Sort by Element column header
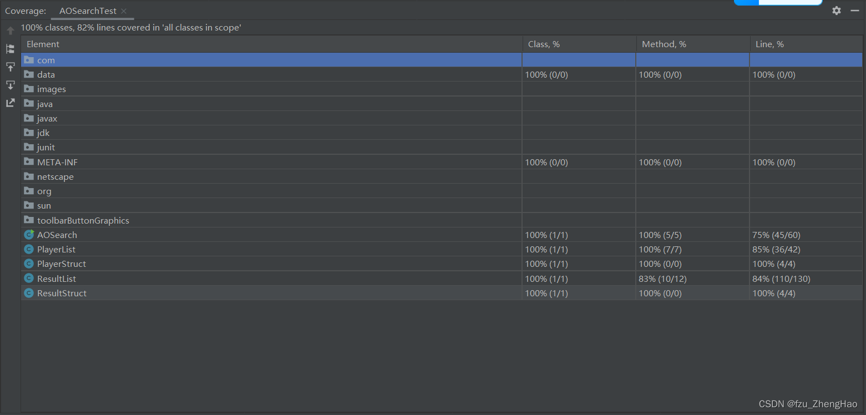The height and width of the screenshot is (415, 866). tap(271, 44)
